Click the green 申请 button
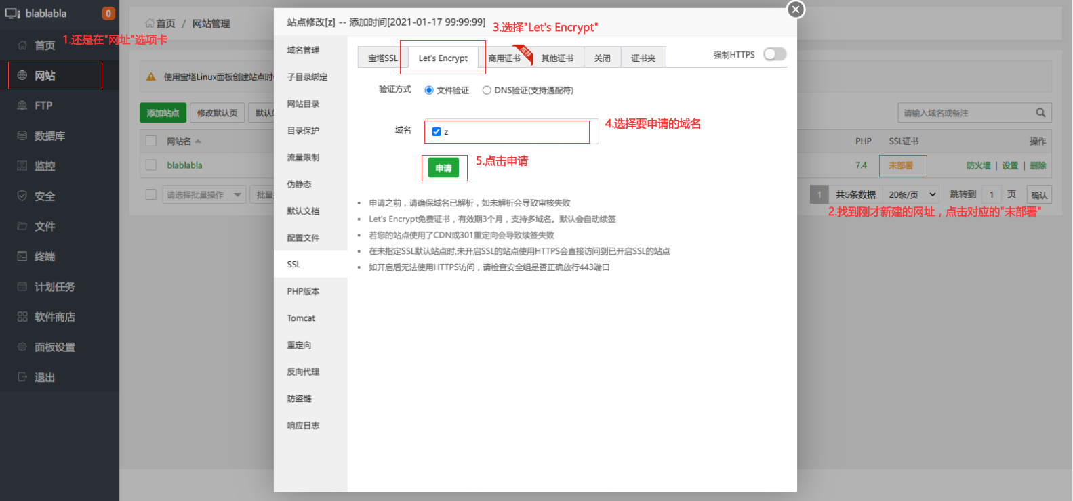 coord(443,168)
